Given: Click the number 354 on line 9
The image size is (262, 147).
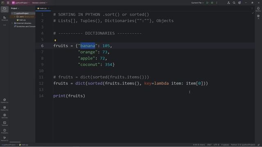Looking at the screenshot, I should pos(108,65).
